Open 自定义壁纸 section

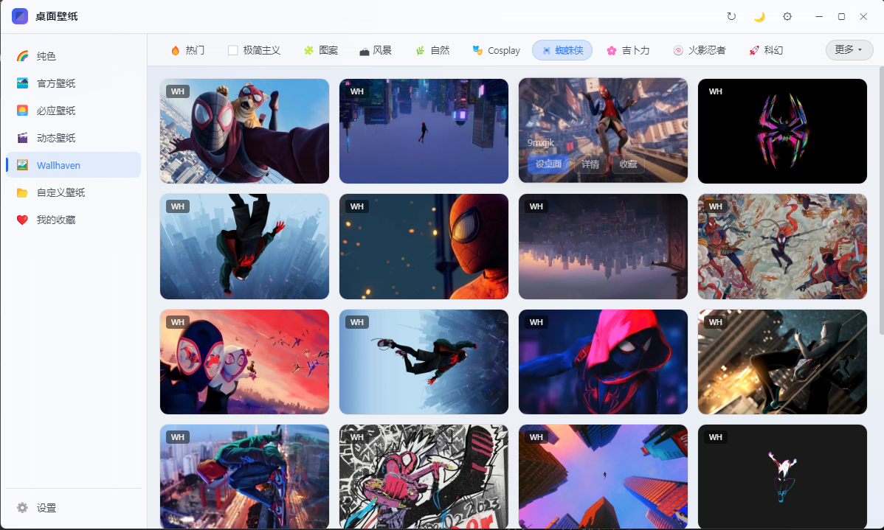pos(61,192)
